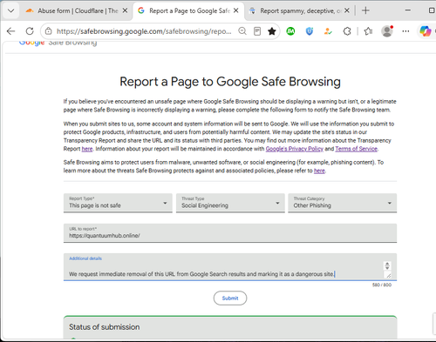Screen dimensions: 436x342
Task: Open the green IM browser extension
Action: click(290, 31)
